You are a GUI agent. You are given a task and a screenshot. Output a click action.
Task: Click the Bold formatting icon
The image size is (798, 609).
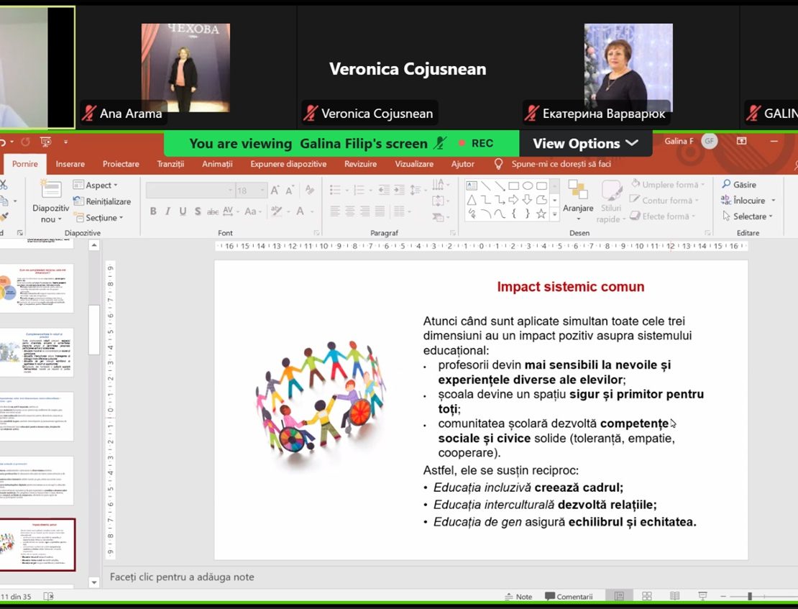point(153,211)
